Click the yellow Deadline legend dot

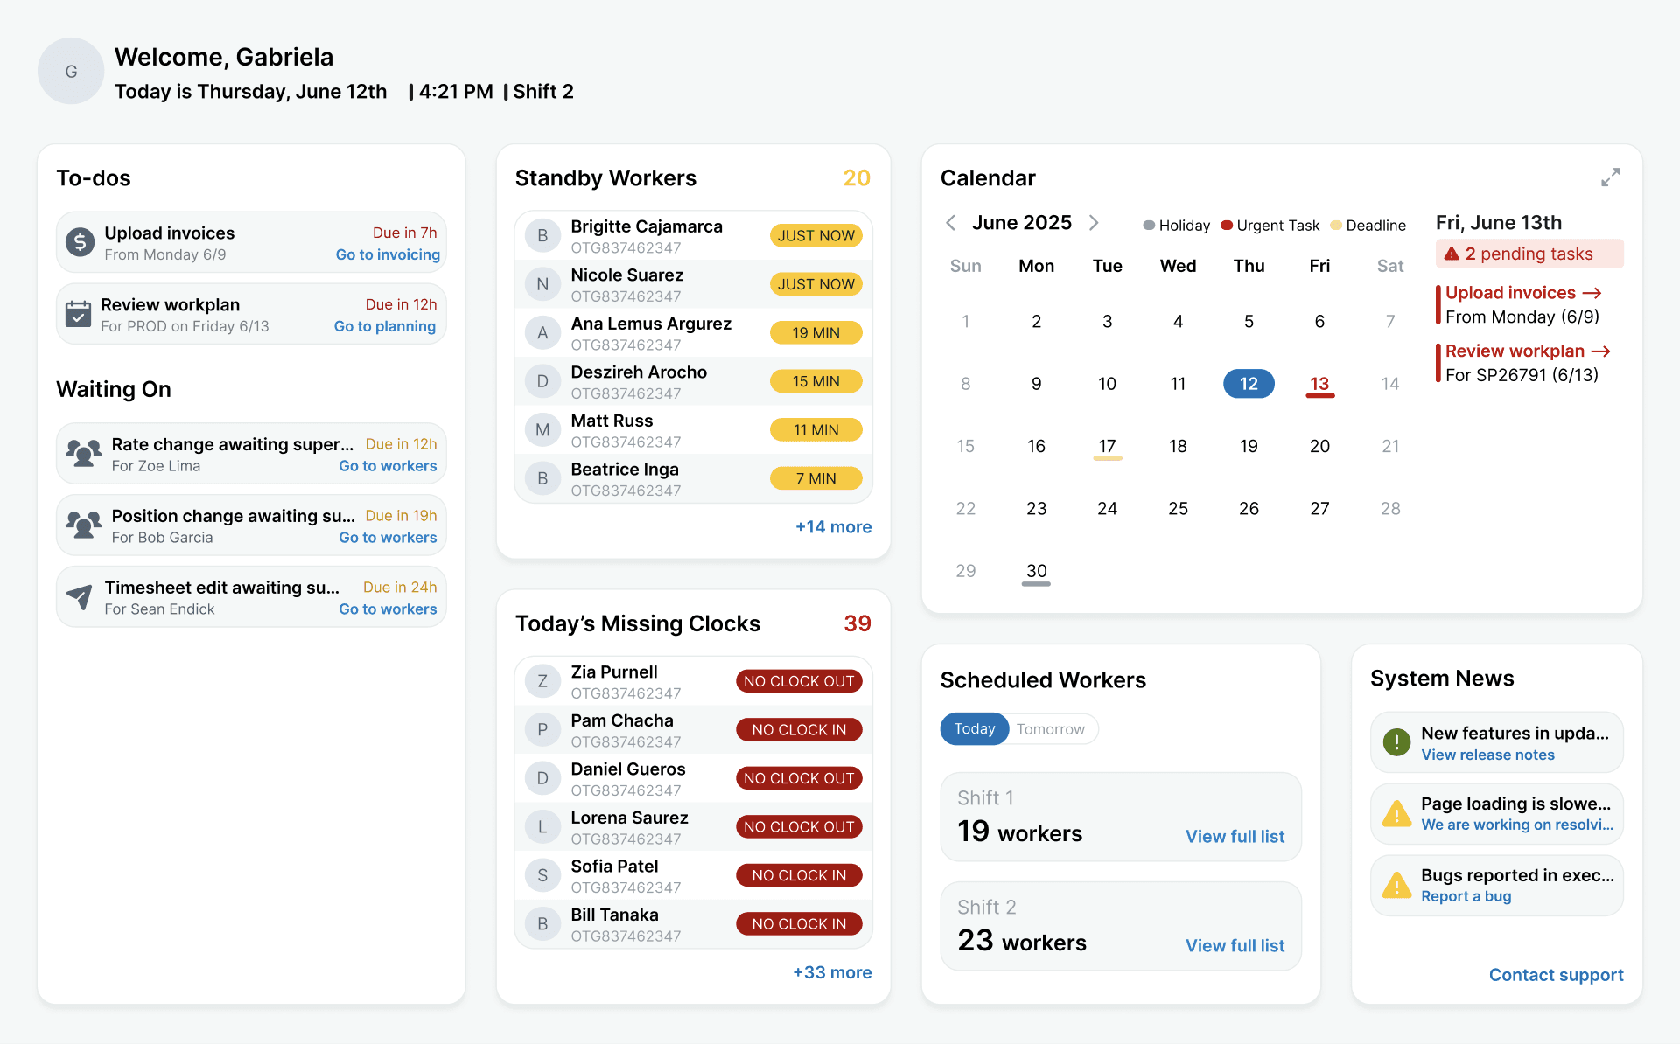[1335, 226]
